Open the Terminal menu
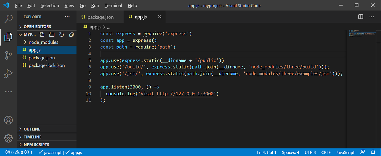381x156 pixels. (x=113, y=5)
